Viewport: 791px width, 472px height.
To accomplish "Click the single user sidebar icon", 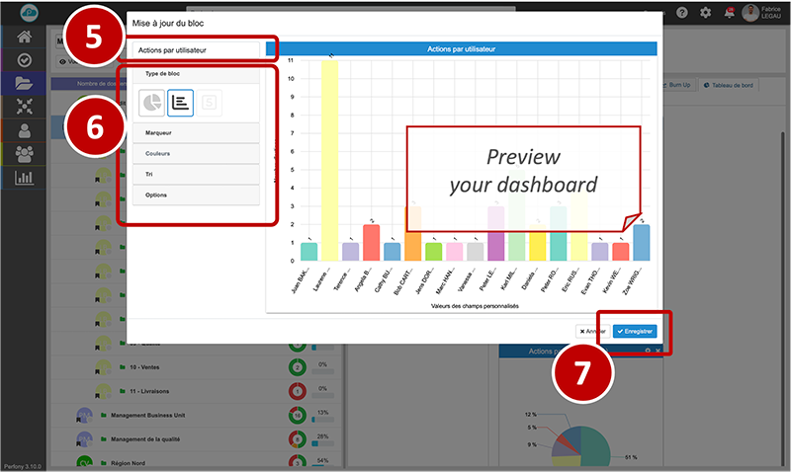I will 25,130.
